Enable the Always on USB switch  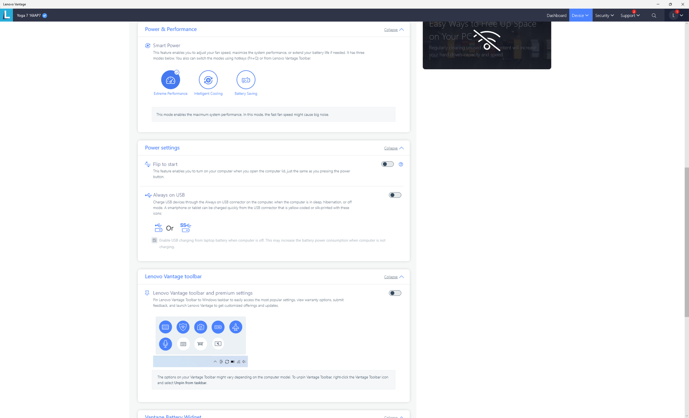(395, 195)
